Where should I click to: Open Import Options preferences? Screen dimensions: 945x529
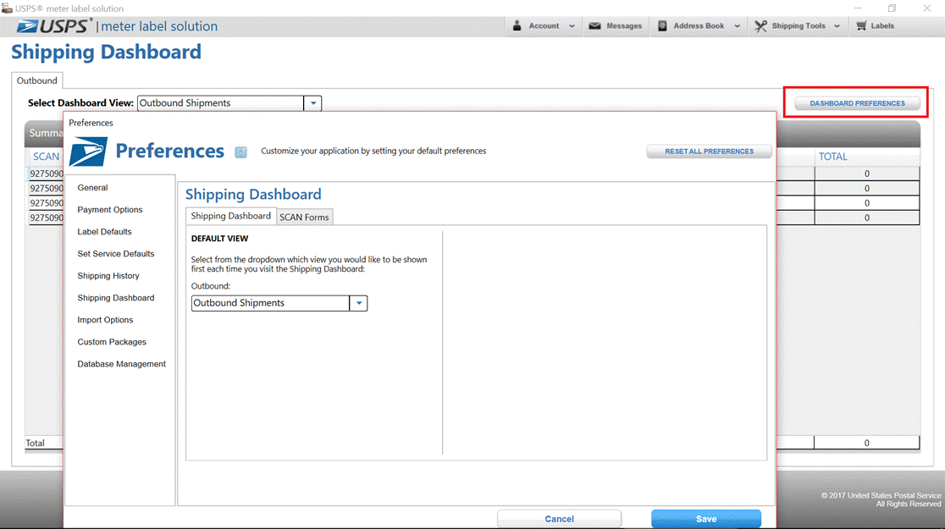[x=106, y=320]
